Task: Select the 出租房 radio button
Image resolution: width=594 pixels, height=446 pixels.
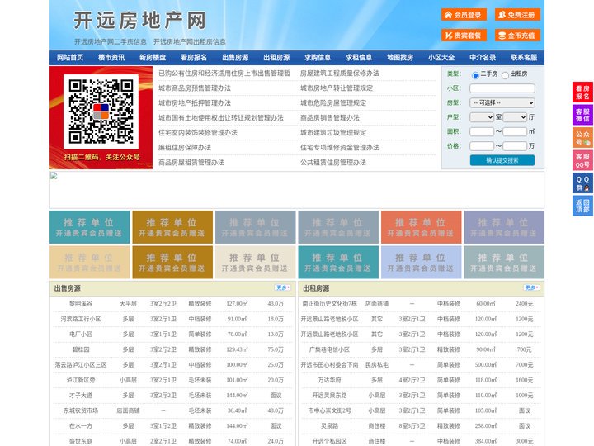Action: click(505, 75)
